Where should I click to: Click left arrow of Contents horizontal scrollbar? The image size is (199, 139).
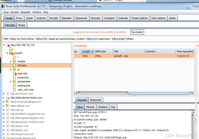pyautogui.click(x=76, y=93)
